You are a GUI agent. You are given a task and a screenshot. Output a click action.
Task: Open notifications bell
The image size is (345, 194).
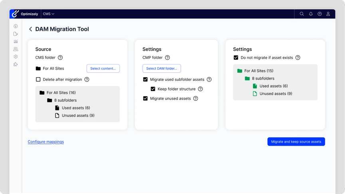[x=311, y=14]
